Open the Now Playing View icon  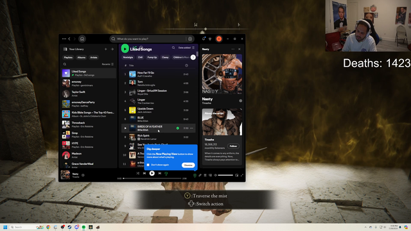[x=195, y=175]
